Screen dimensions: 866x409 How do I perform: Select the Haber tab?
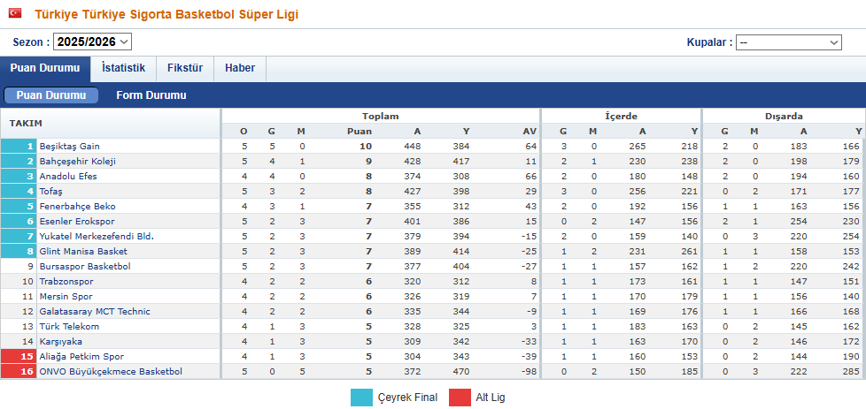point(240,68)
